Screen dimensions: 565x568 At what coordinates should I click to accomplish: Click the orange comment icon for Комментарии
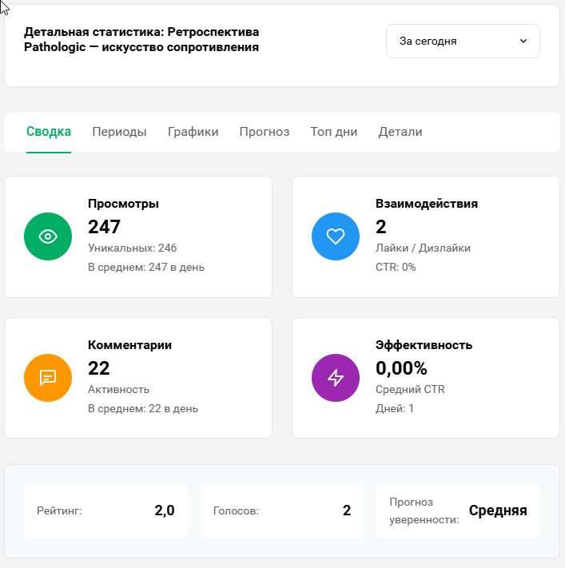pyautogui.click(x=48, y=378)
